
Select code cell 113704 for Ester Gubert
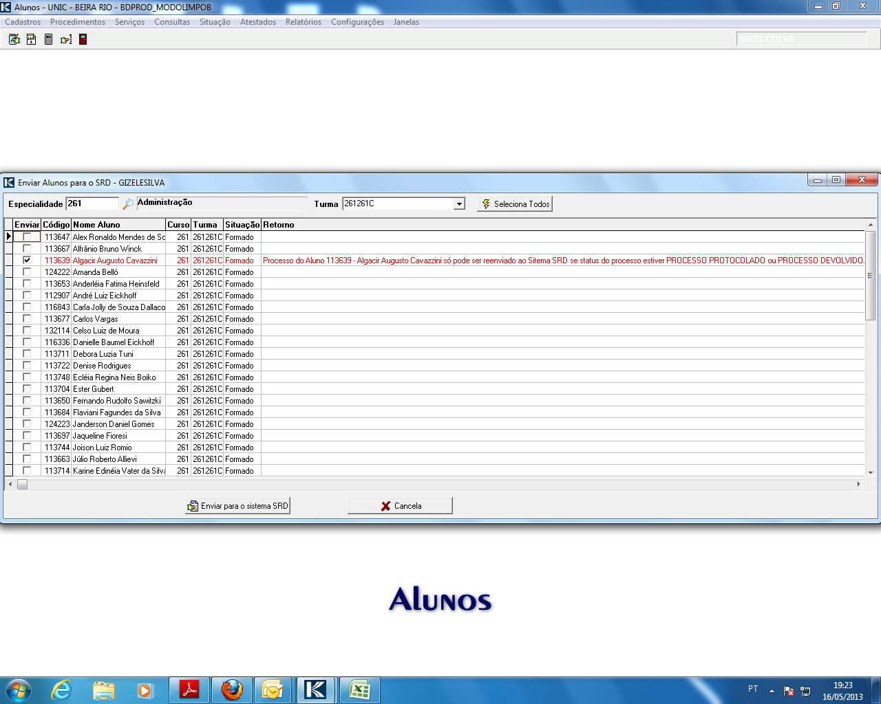57,389
